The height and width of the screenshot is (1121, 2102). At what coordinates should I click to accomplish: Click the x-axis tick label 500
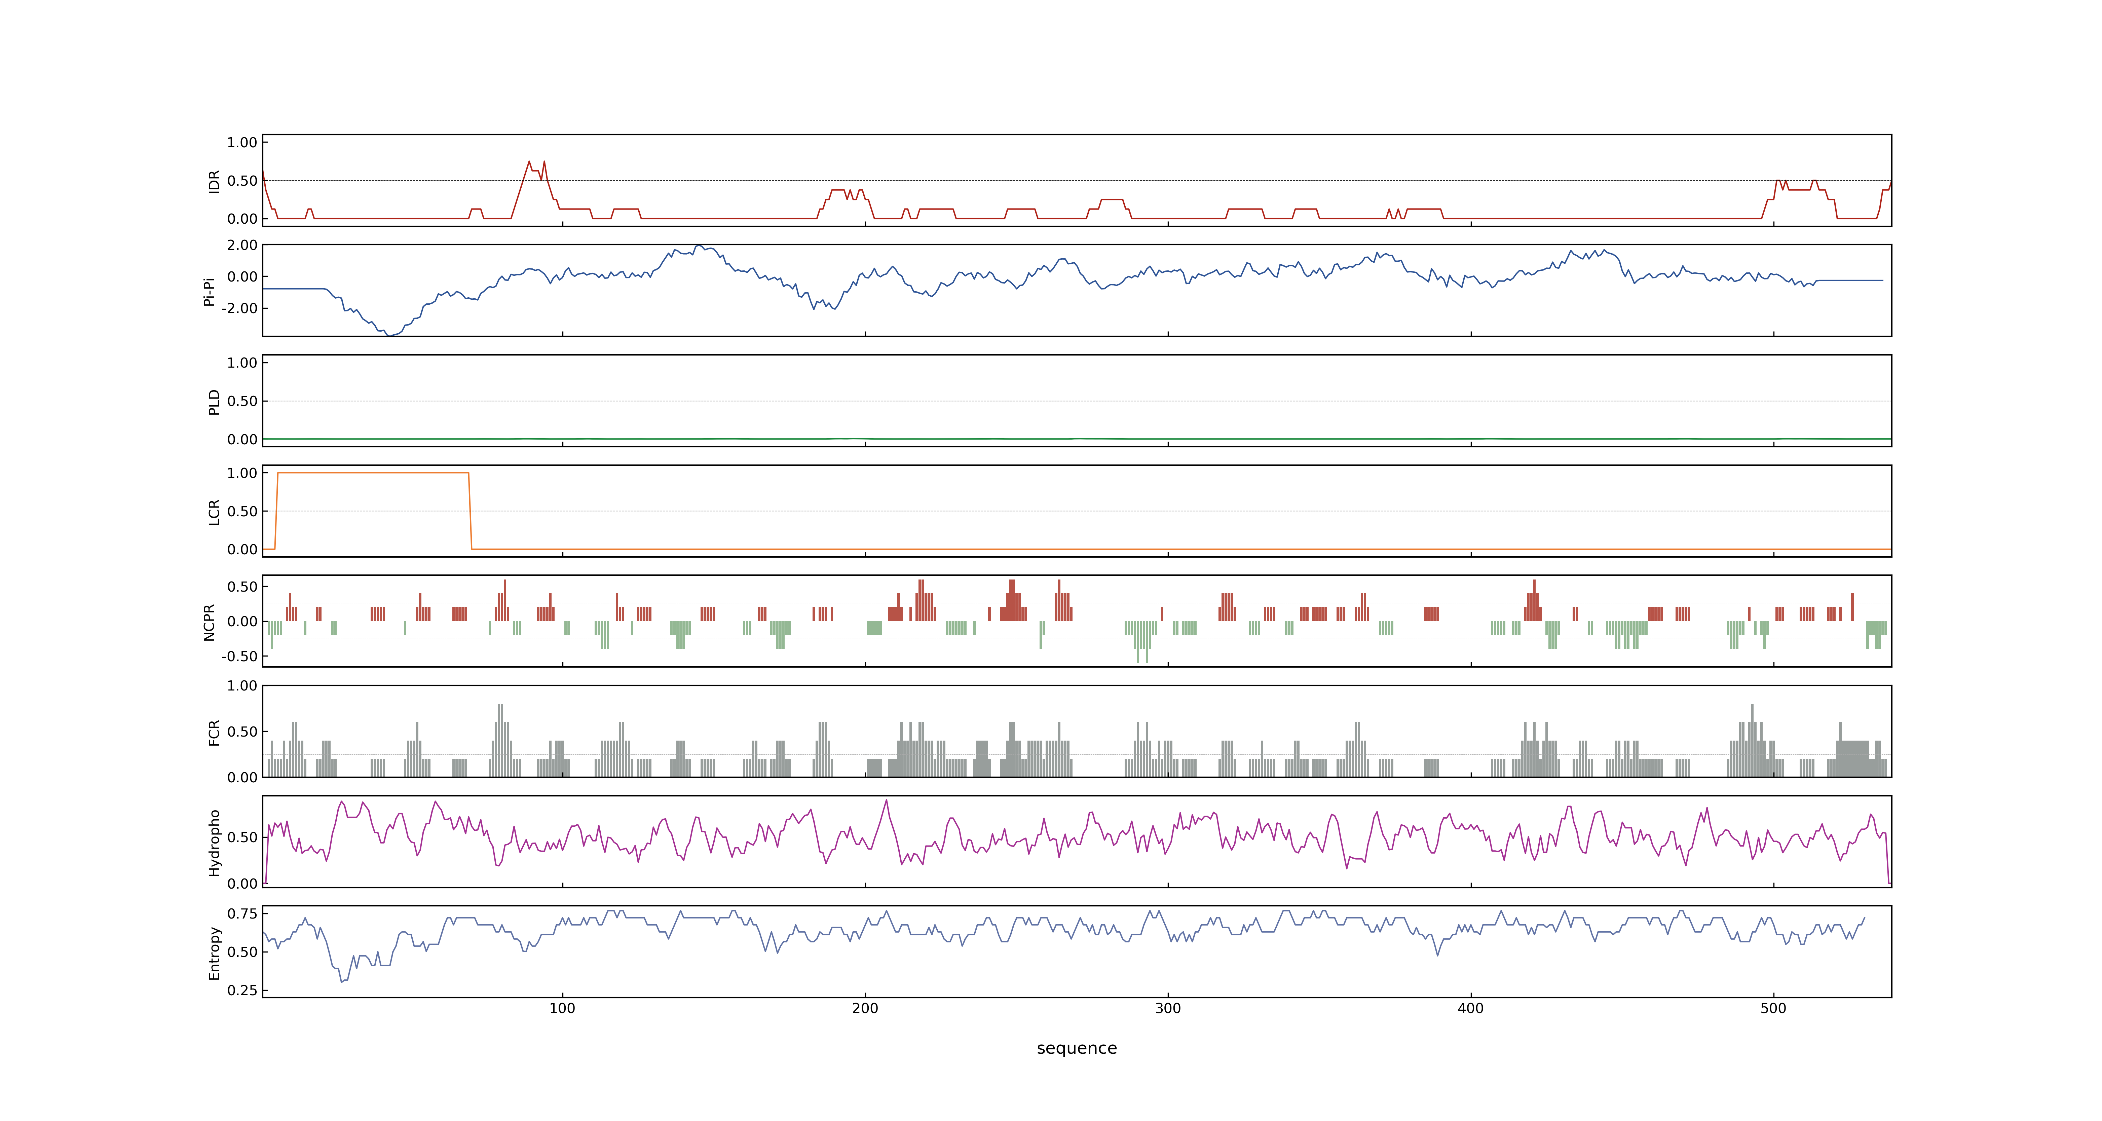point(1773,1008)
